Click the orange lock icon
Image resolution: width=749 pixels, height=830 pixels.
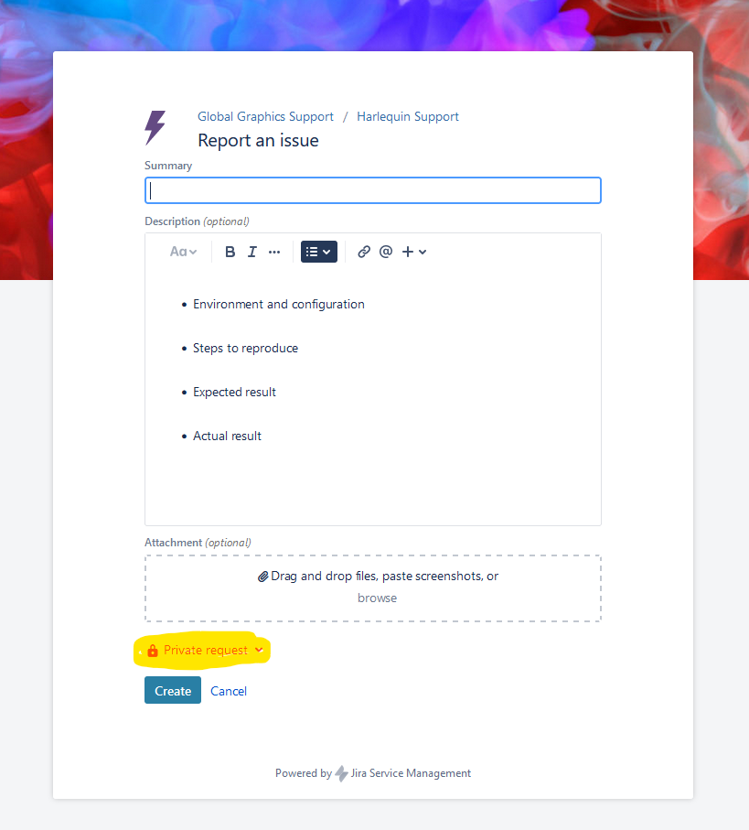point(153,651)
